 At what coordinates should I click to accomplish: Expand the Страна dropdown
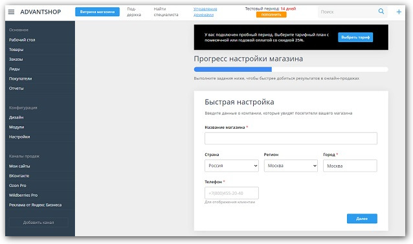click(232, 166)
